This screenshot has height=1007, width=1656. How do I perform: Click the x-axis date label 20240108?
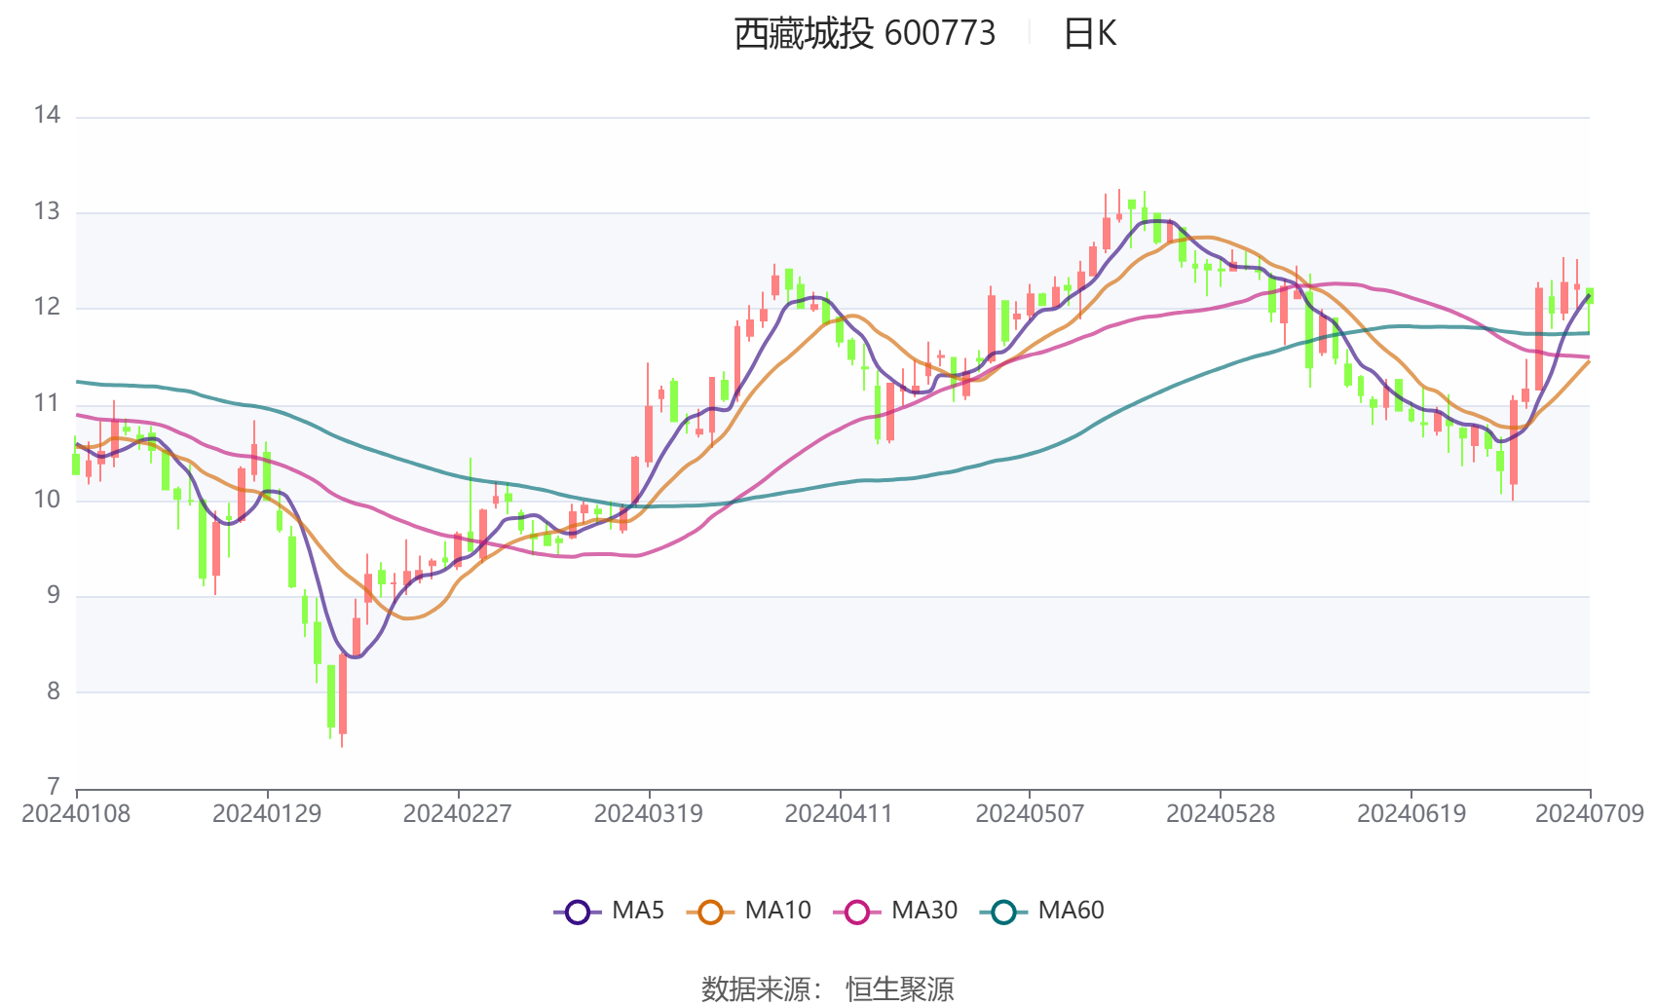(76, 814)
